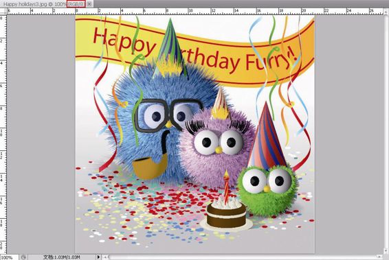Click the status bar preview icon beside the zoom field
389x260 pixels.
click(23, 257)
